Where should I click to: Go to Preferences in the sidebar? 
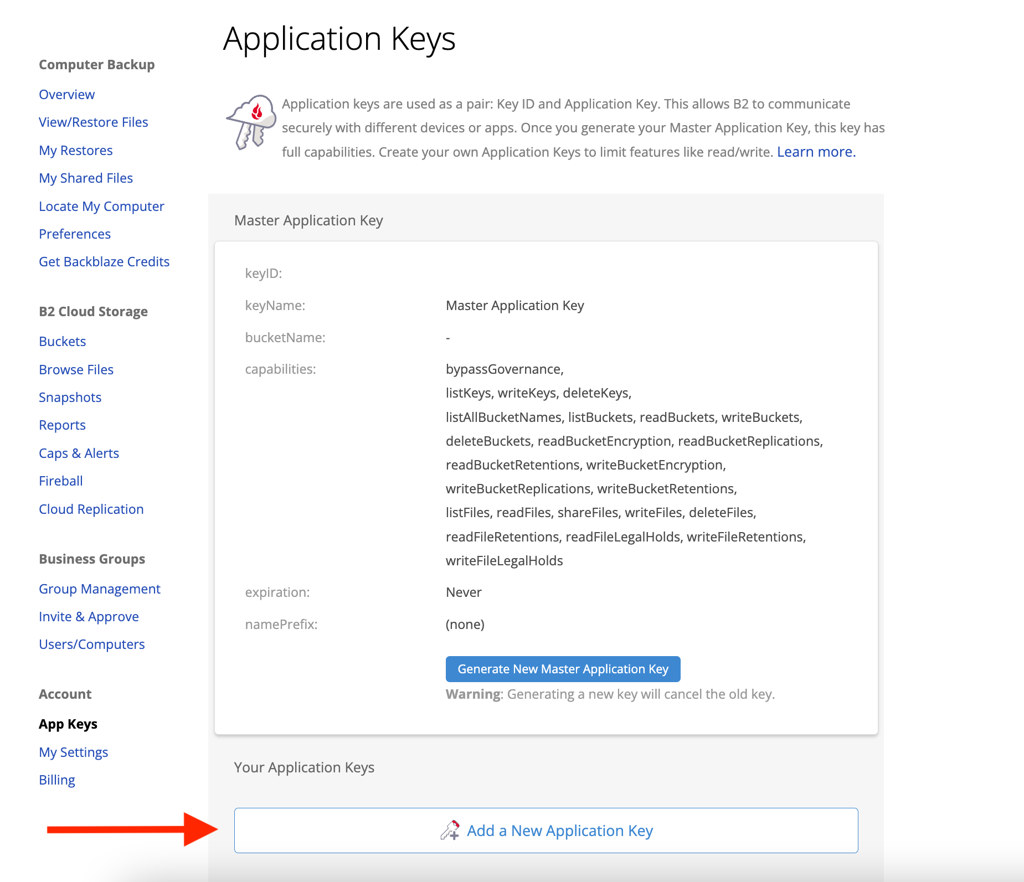point(75,234)
